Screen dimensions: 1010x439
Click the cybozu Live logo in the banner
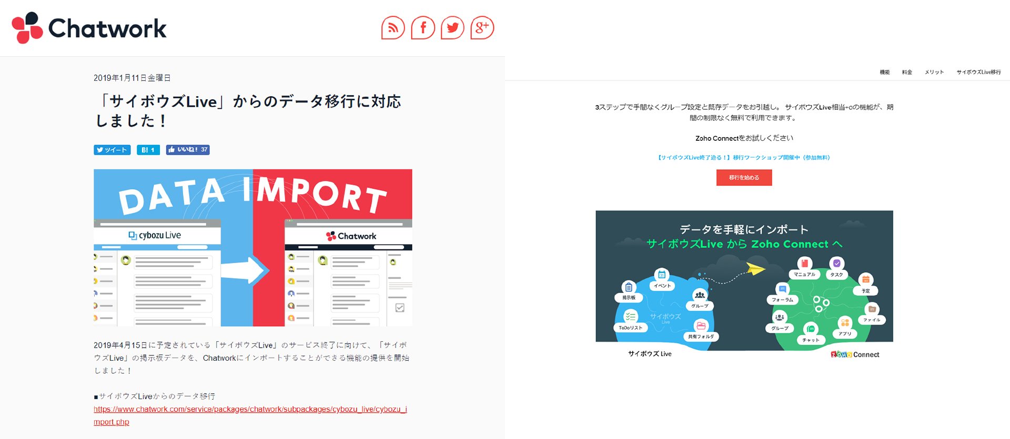pos(155,235)
